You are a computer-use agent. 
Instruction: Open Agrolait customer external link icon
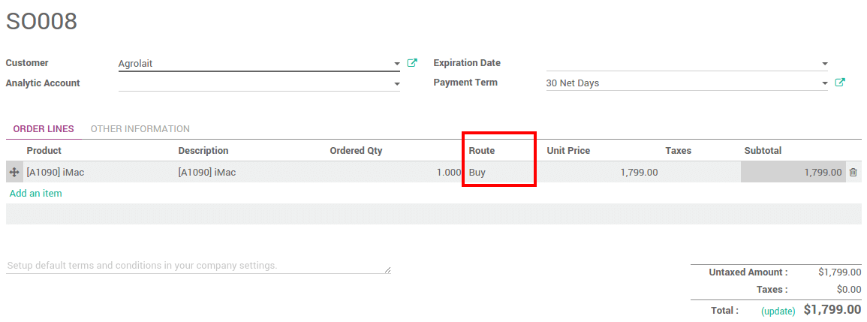click(x=412, y=63)
